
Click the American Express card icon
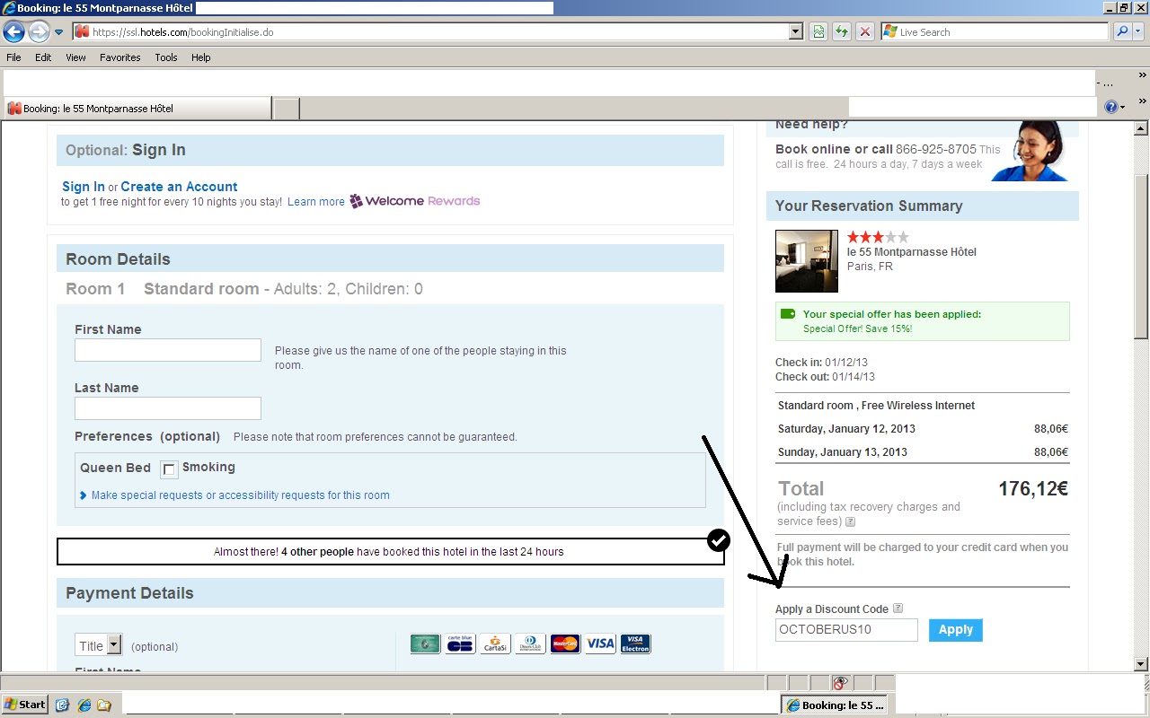tap(425, 644)
